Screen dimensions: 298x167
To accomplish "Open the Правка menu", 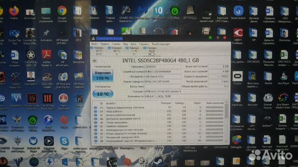I will 105,44.
